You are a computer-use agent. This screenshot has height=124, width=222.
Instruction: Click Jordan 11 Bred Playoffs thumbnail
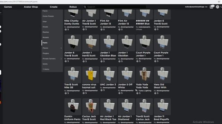click(x=162, y=107)
